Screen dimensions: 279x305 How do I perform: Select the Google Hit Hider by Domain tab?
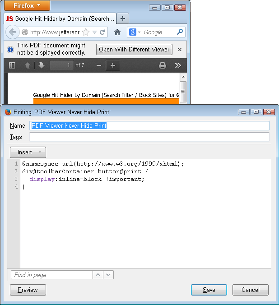60,18
